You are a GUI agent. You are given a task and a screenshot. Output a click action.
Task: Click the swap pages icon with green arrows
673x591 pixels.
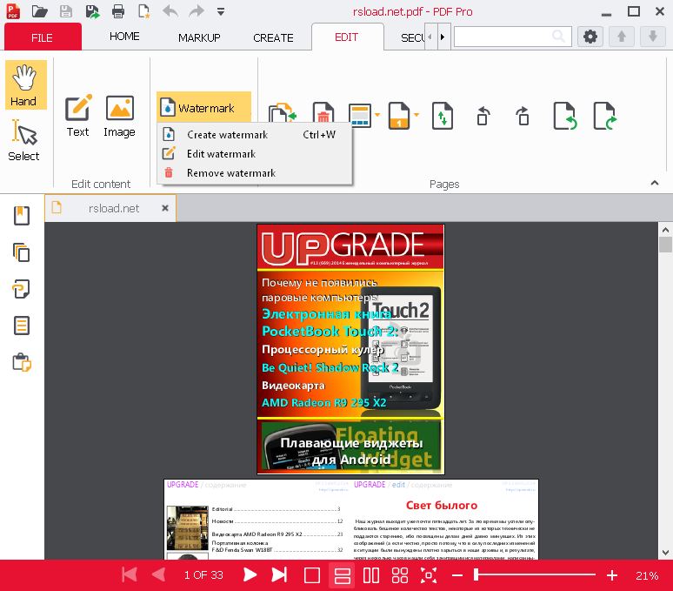443,116
